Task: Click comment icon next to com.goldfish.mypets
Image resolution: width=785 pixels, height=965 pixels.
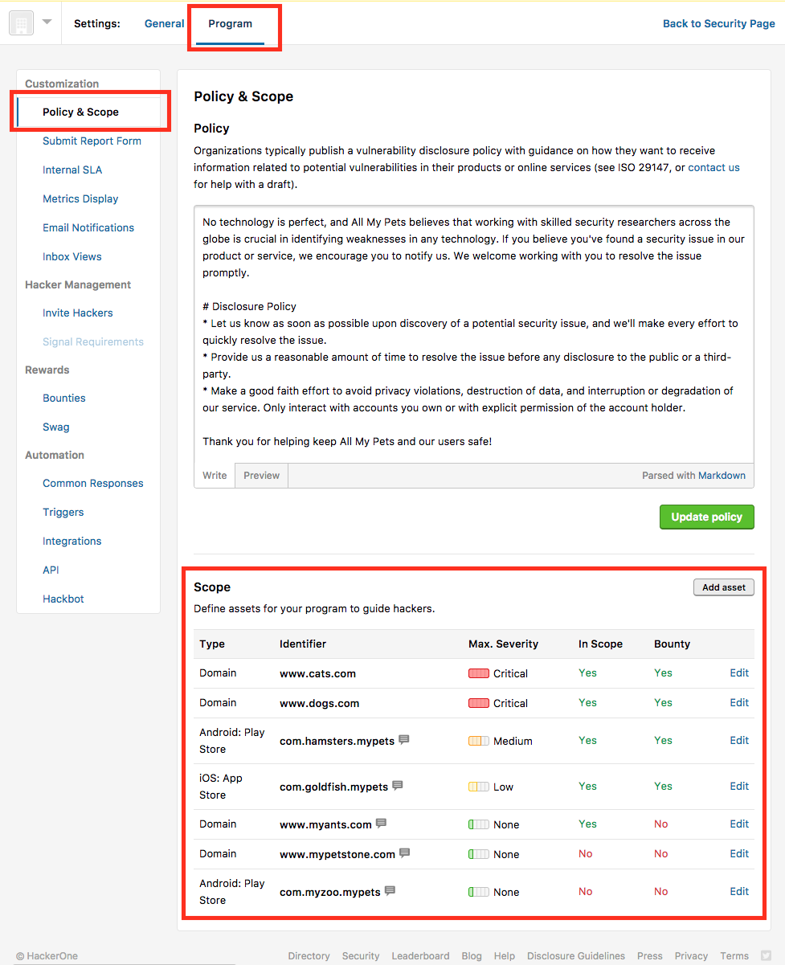Action: click(398, 786)
